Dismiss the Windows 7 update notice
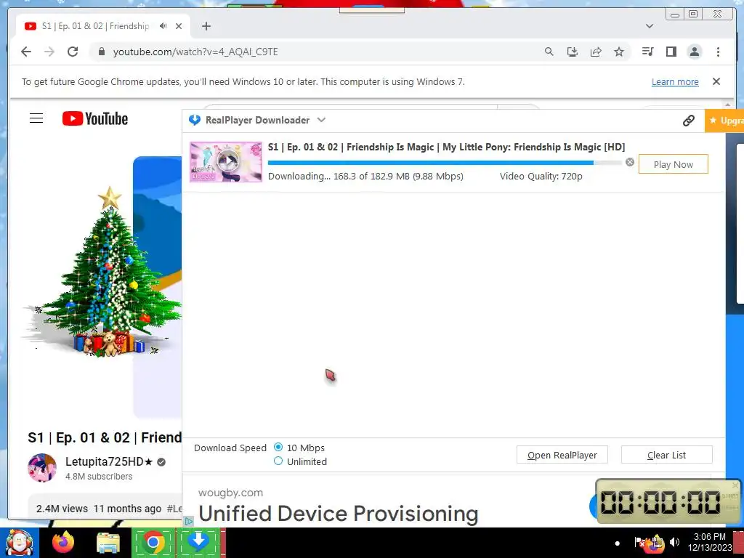The height and width of the screenshot is (558, 744). (716, 81)
